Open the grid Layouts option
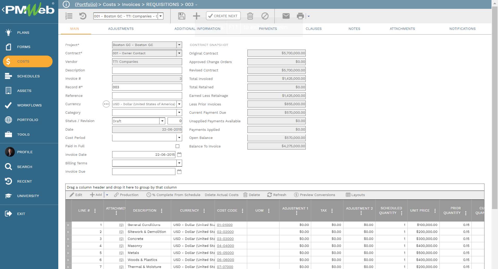This screenshot has height=269, width=498. (355, 195)
